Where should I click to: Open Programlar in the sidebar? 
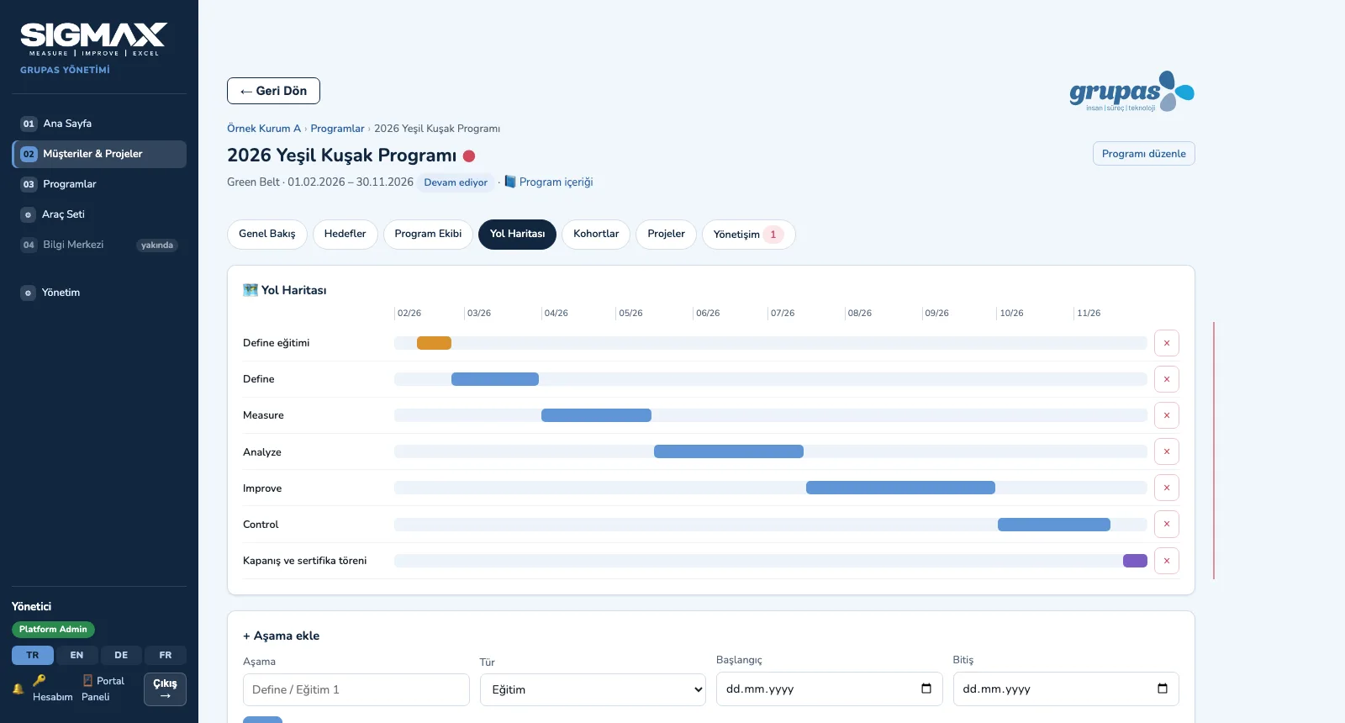pyautogui.click(x=99, y=184)
